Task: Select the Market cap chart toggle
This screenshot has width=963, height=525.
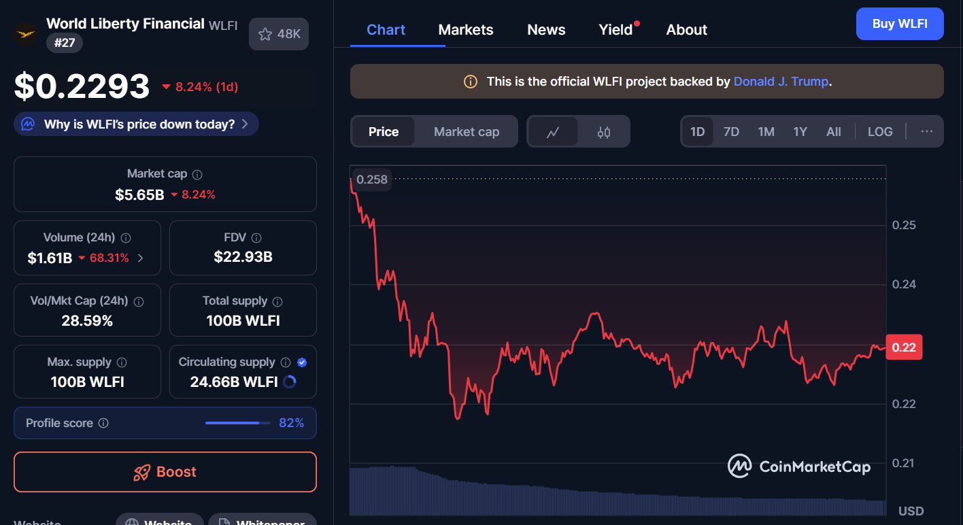Action: point(467,132)
